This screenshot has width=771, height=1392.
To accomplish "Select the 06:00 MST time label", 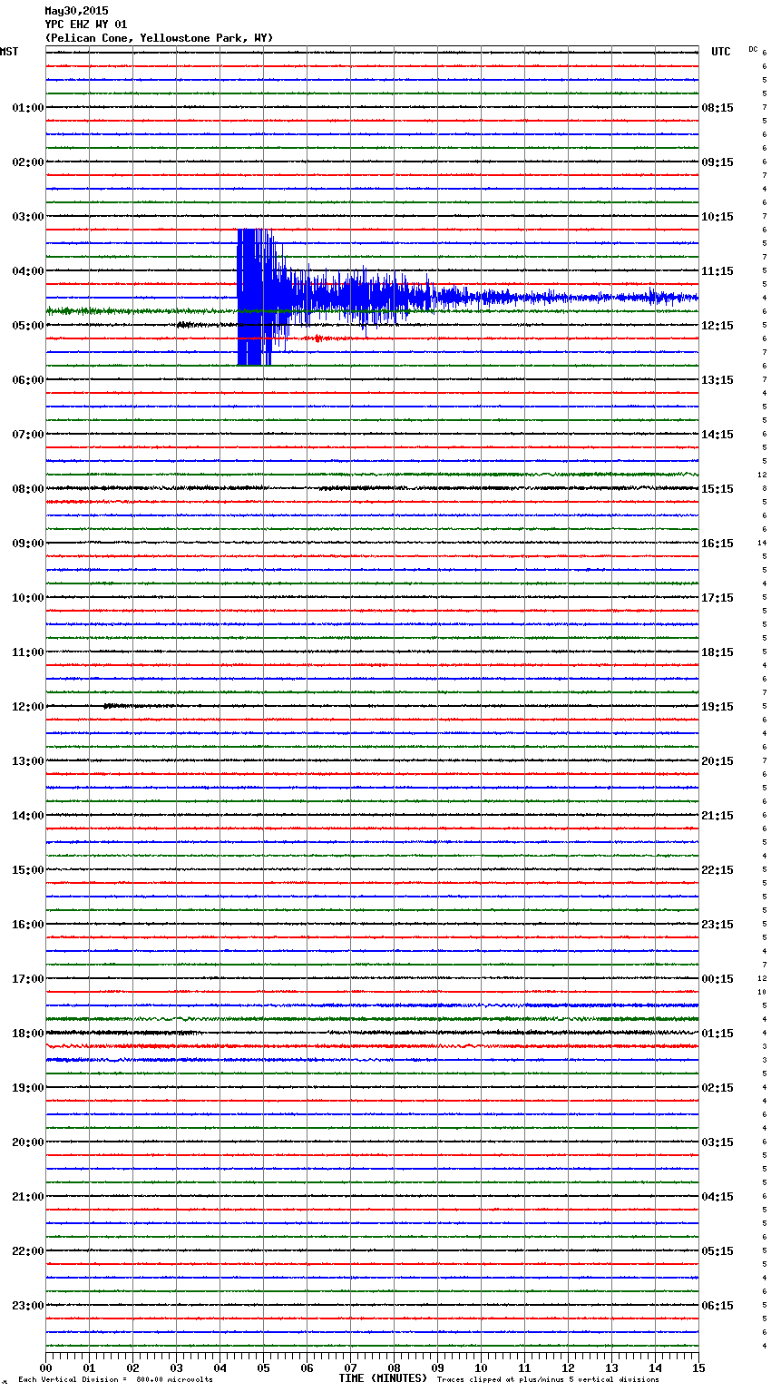I will [28, 380].
